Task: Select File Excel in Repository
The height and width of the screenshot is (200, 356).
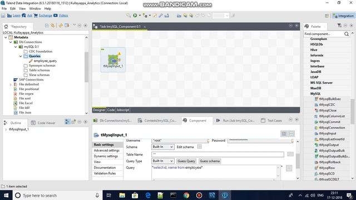Action: click(x=26, y=103)
